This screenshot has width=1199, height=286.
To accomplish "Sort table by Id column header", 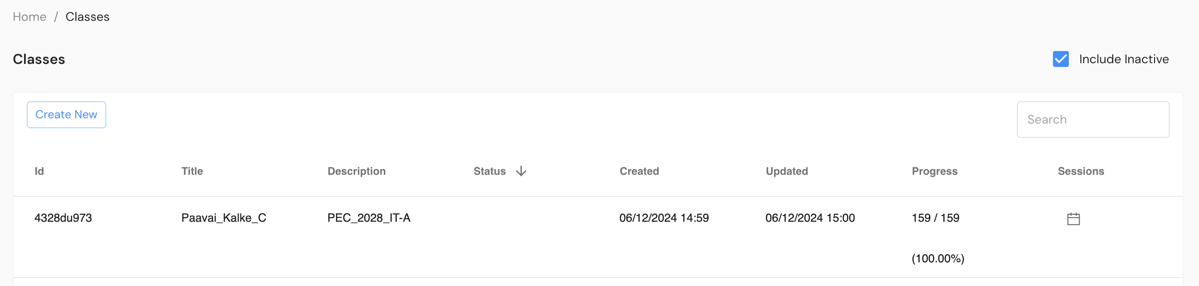I will coord(39,171).
